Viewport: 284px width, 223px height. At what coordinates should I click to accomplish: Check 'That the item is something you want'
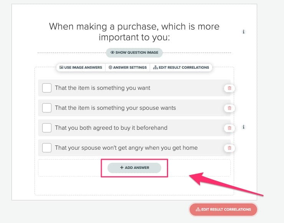click(x=47, y=88)
